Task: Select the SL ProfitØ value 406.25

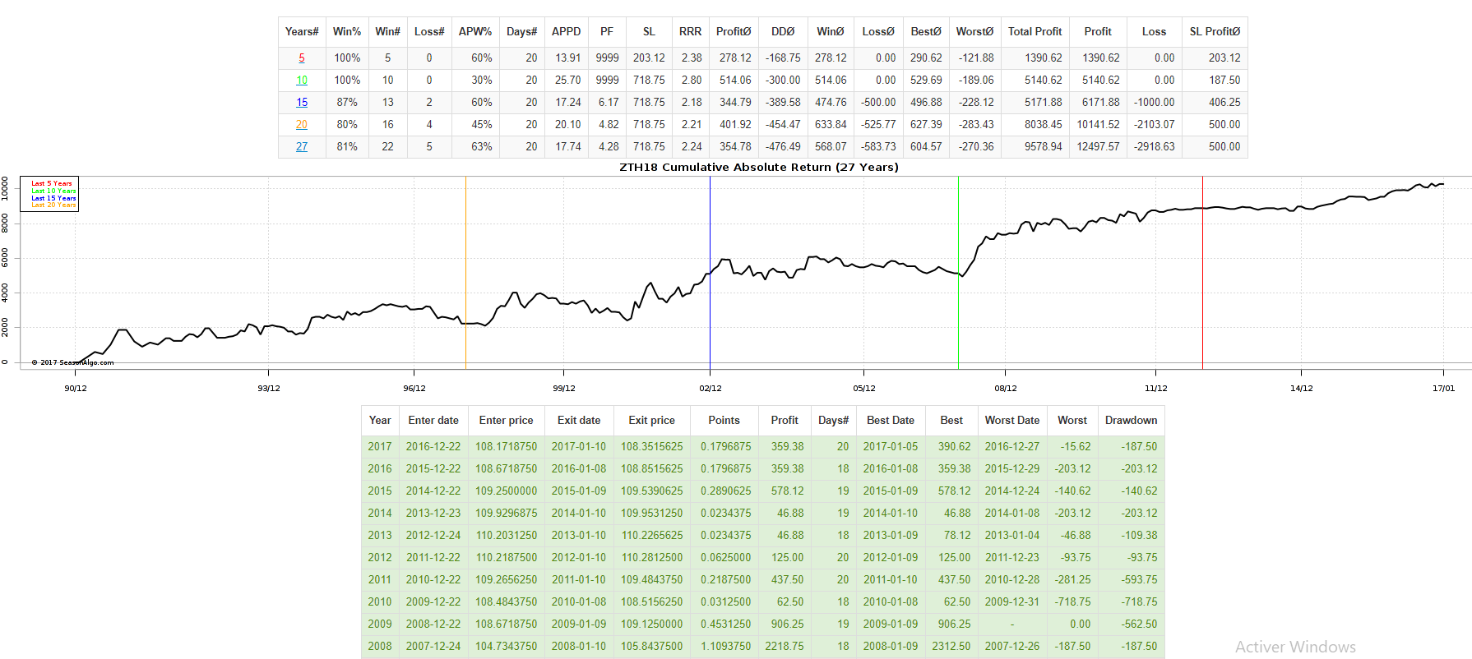Action: tap(1224, 103)
